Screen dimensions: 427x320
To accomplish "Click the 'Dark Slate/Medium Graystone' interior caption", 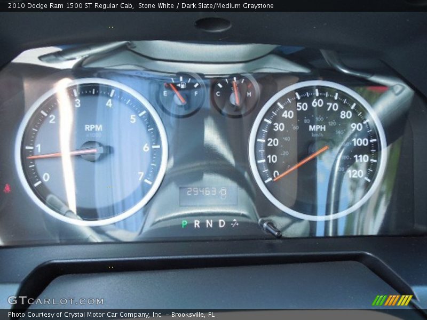I will point(227,6).
